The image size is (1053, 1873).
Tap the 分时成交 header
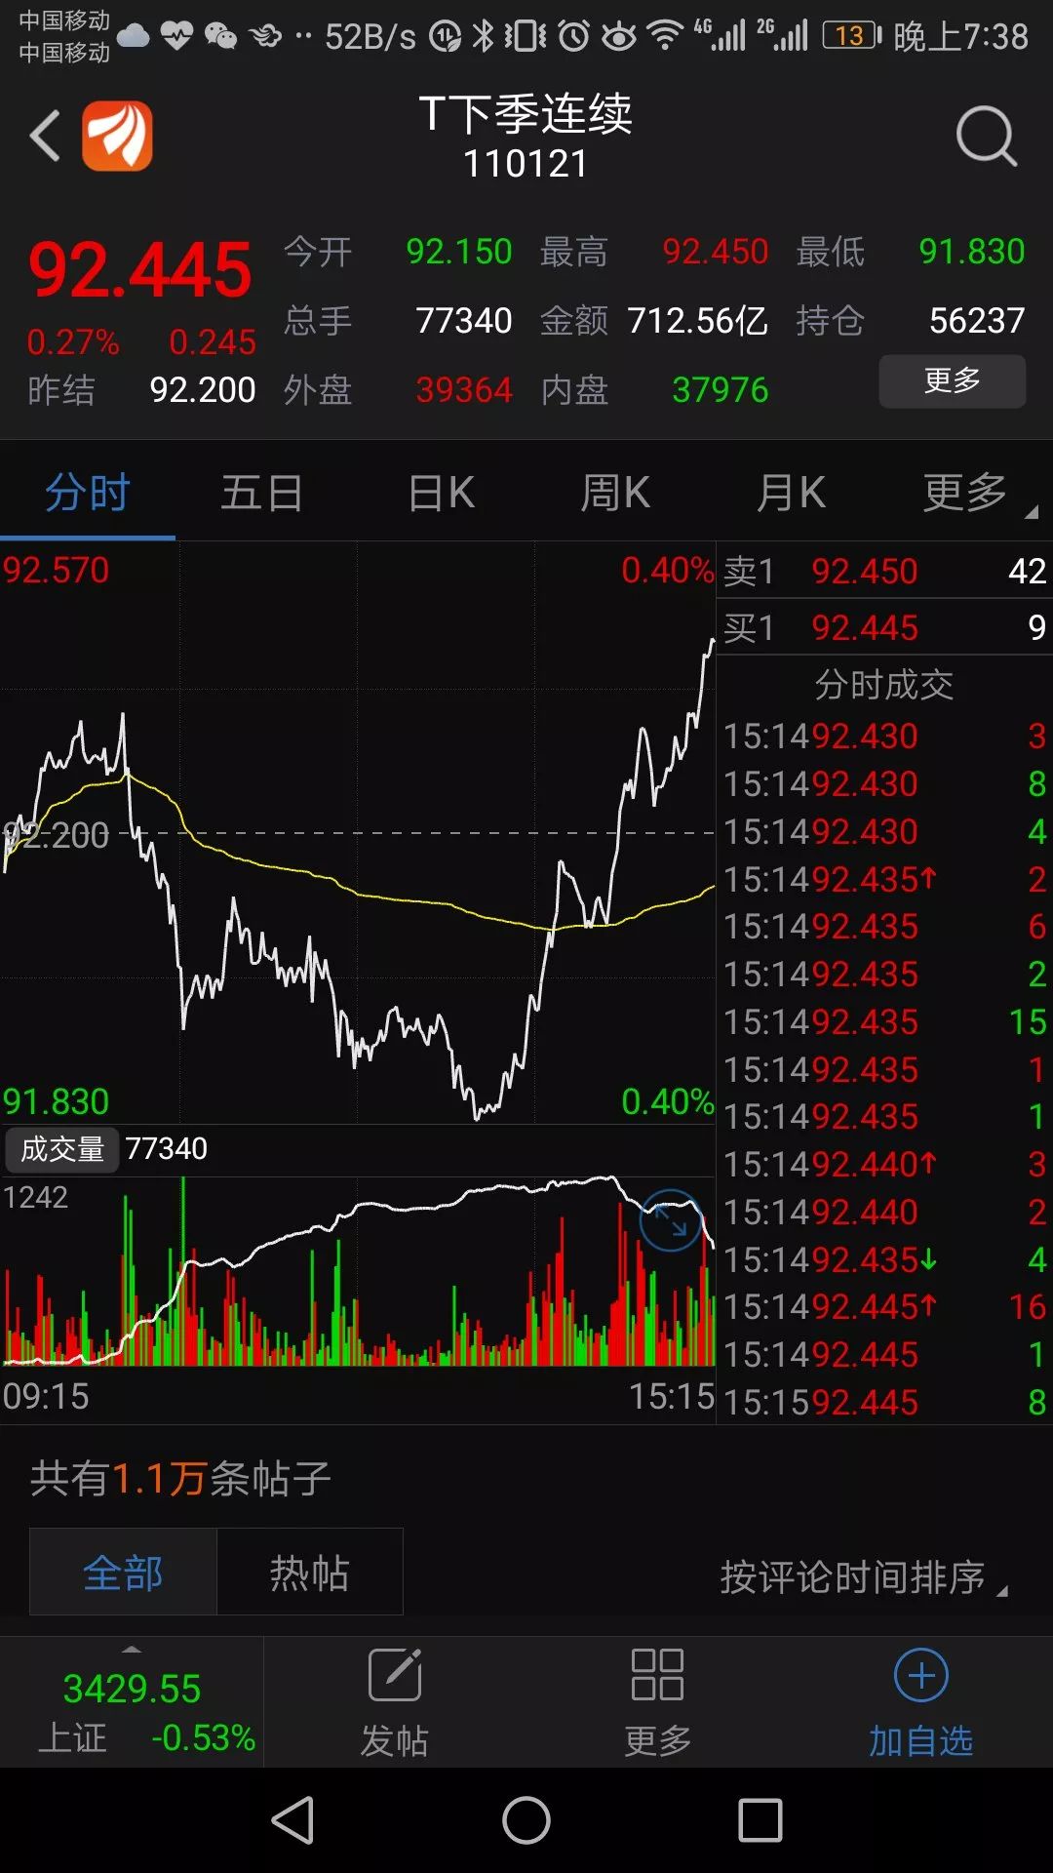pyautogui.click(x=884, y=685)
